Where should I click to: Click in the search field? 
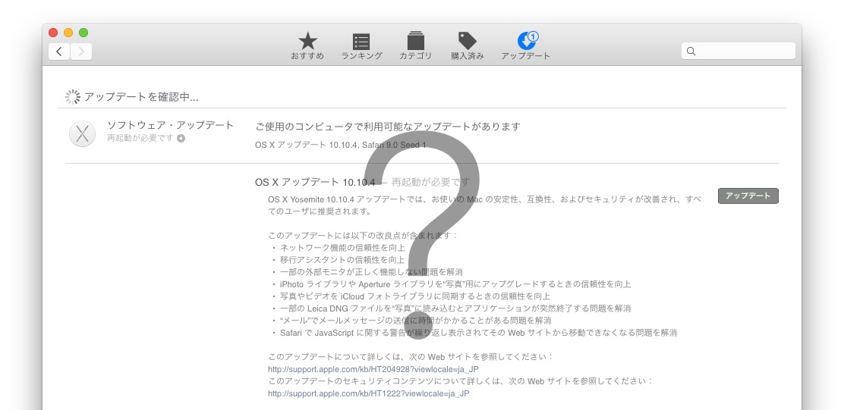[738, 51]
